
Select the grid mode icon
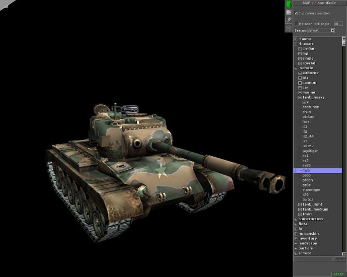pyautogui.click(x=289, y=12)
